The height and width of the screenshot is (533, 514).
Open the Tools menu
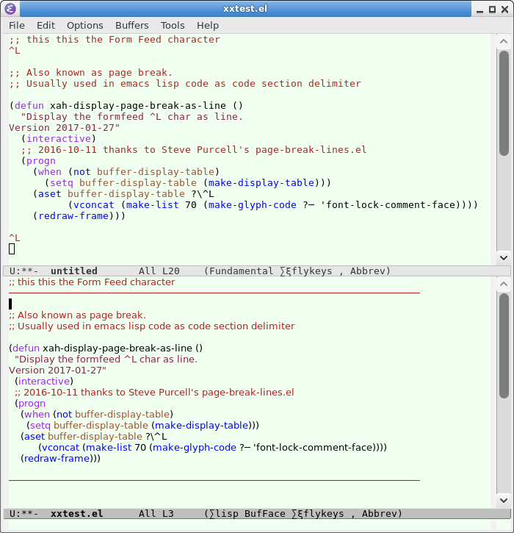point(173,26)
